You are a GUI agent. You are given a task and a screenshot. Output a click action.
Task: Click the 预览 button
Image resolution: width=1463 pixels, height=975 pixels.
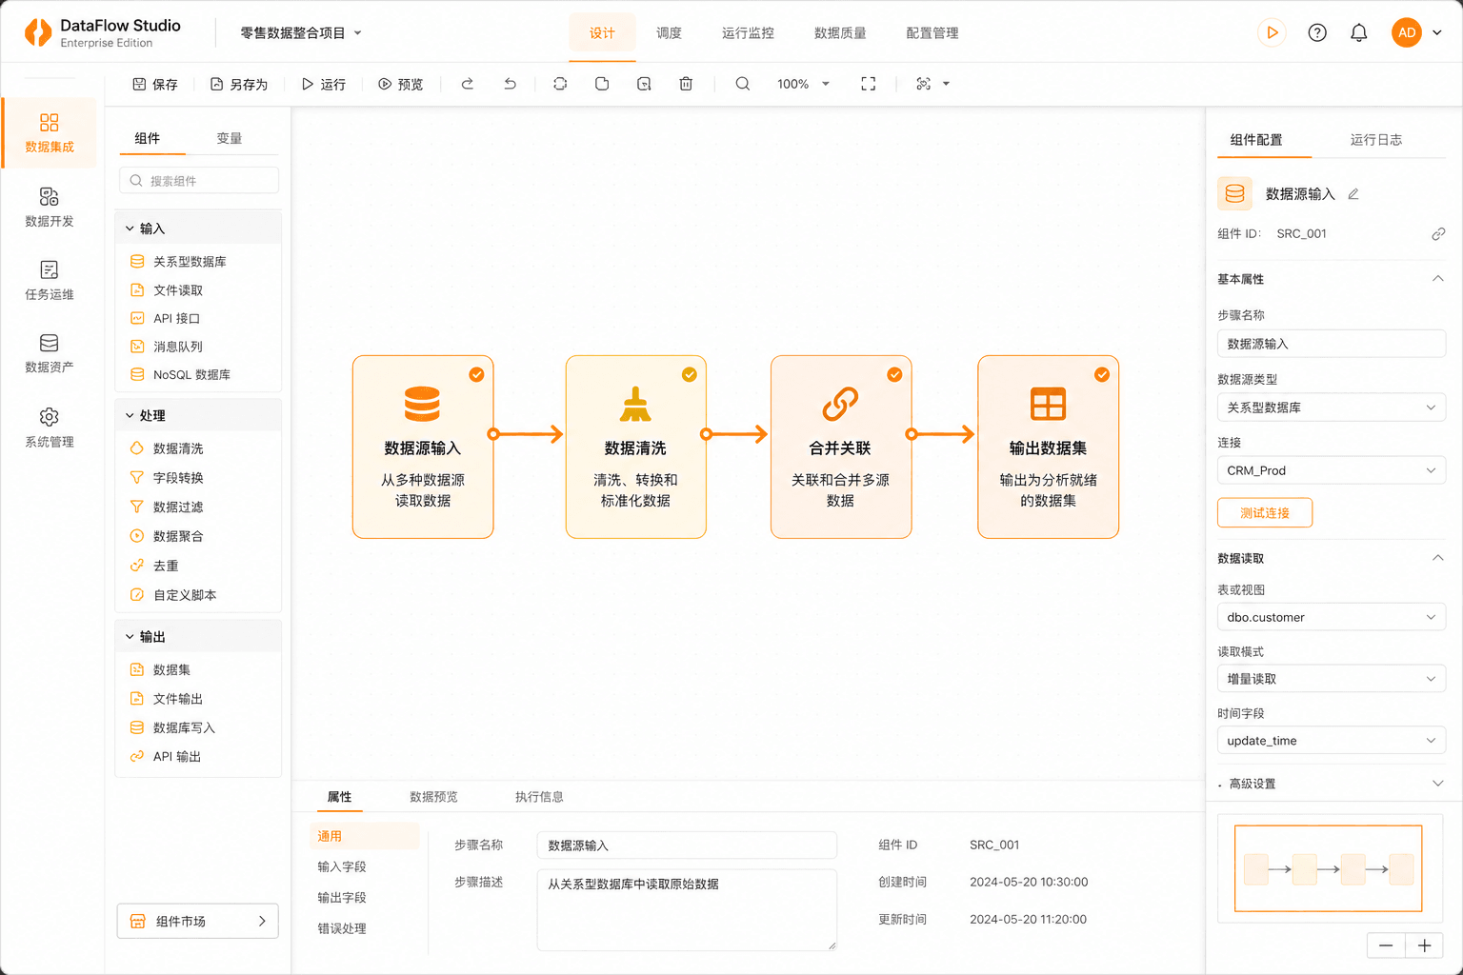[x=401, y=84]
